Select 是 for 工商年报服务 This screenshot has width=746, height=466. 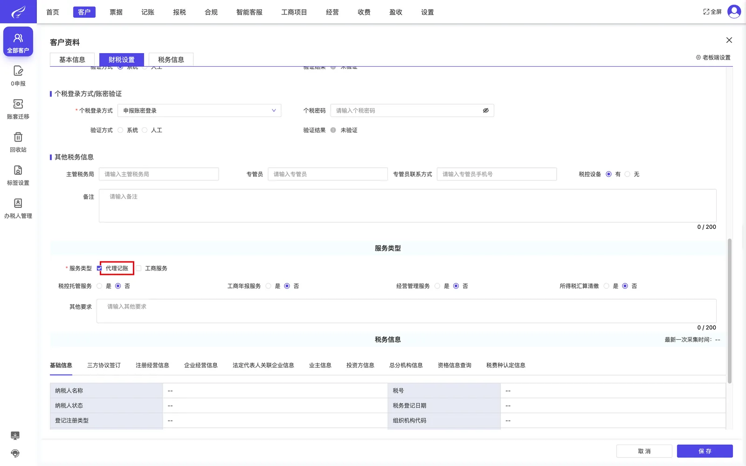pos(269,286)
